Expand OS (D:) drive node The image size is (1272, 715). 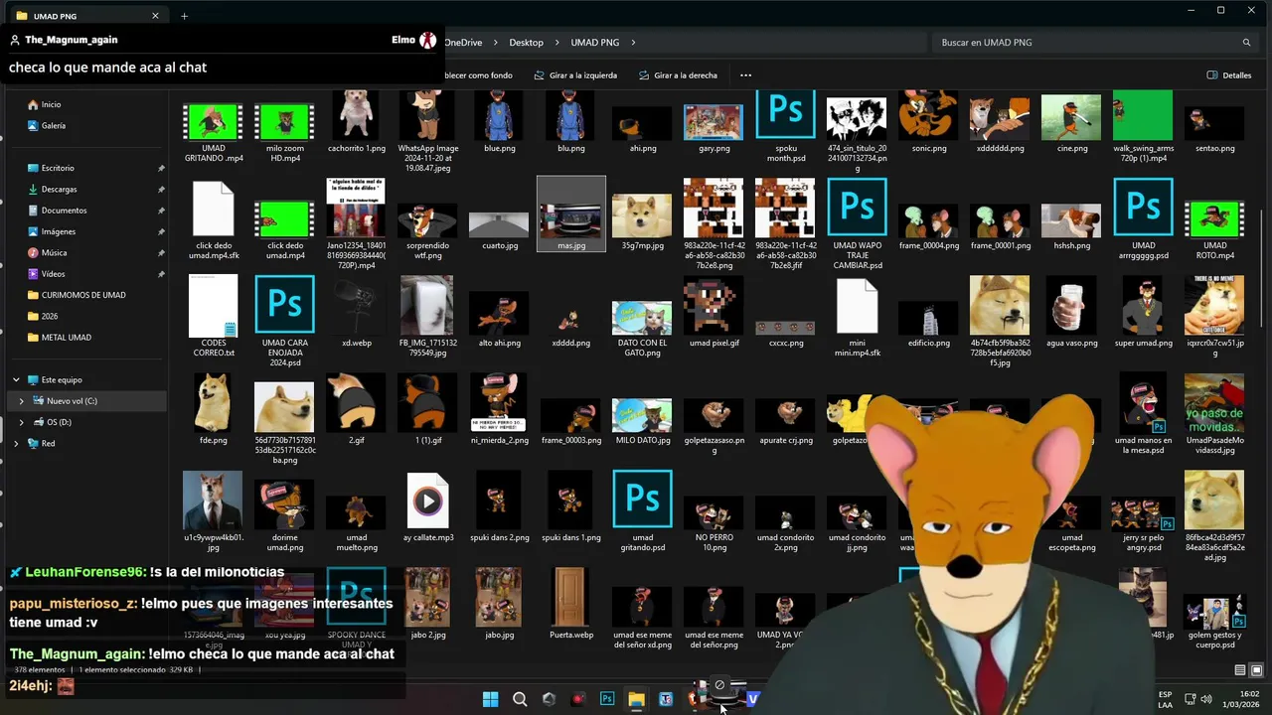coord(22,422)
